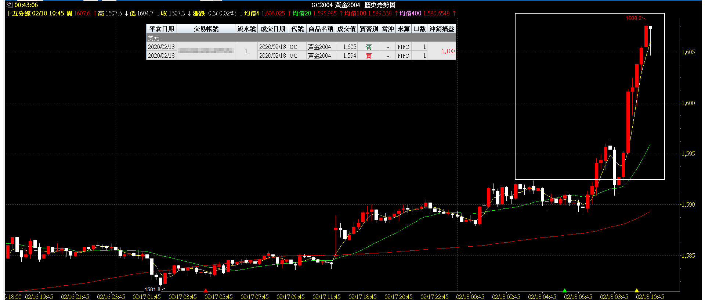The image size is (705, 300).
Task: Click the 來源 column header
Action: [403, 29]
